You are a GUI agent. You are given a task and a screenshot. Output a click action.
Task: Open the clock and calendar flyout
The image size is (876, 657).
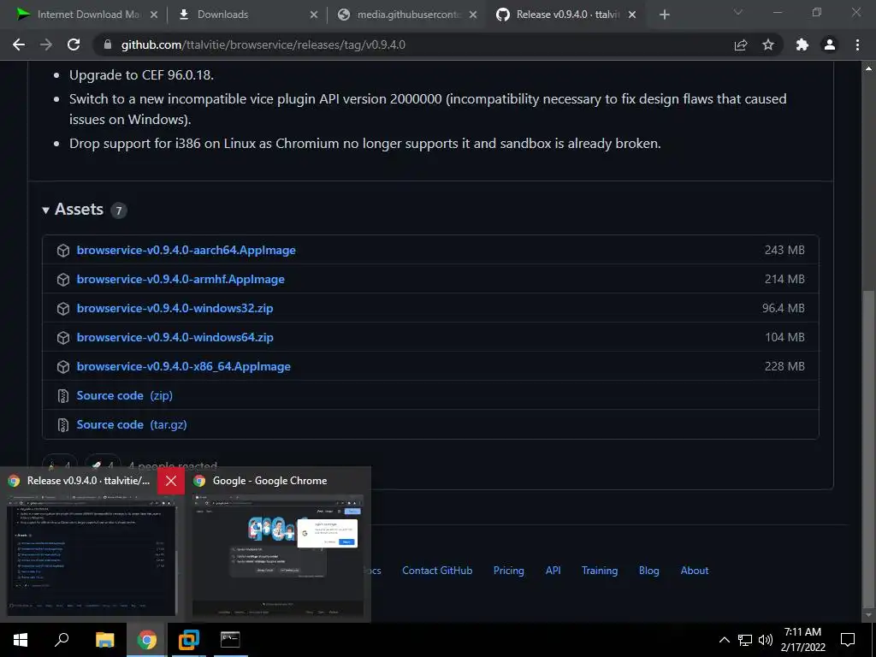click(x=802, y=640)
